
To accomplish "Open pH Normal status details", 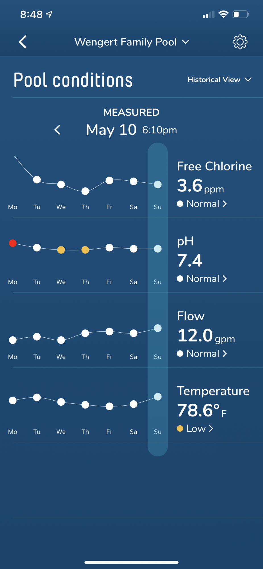I will pyautogui.click(x=202, y=279).
